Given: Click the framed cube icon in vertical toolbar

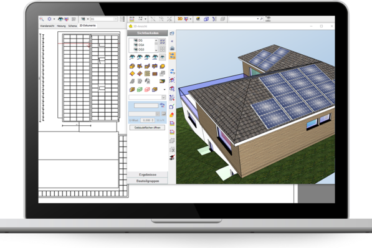Looking at the screenshot, I should (x=172, y=80).
